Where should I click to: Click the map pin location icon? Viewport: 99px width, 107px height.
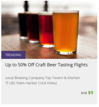(x=7, y=83)
